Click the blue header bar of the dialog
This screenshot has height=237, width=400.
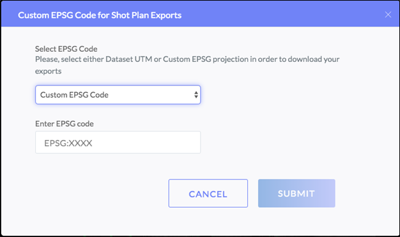200,14
